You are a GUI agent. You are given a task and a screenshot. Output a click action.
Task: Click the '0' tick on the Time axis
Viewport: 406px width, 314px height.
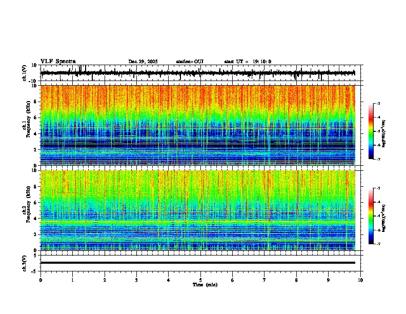[40, 280]
